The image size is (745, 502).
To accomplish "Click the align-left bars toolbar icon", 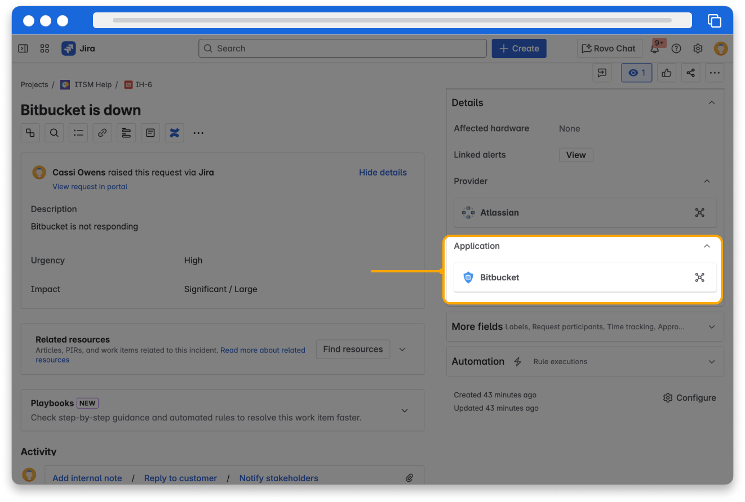I will coord(126,133).
